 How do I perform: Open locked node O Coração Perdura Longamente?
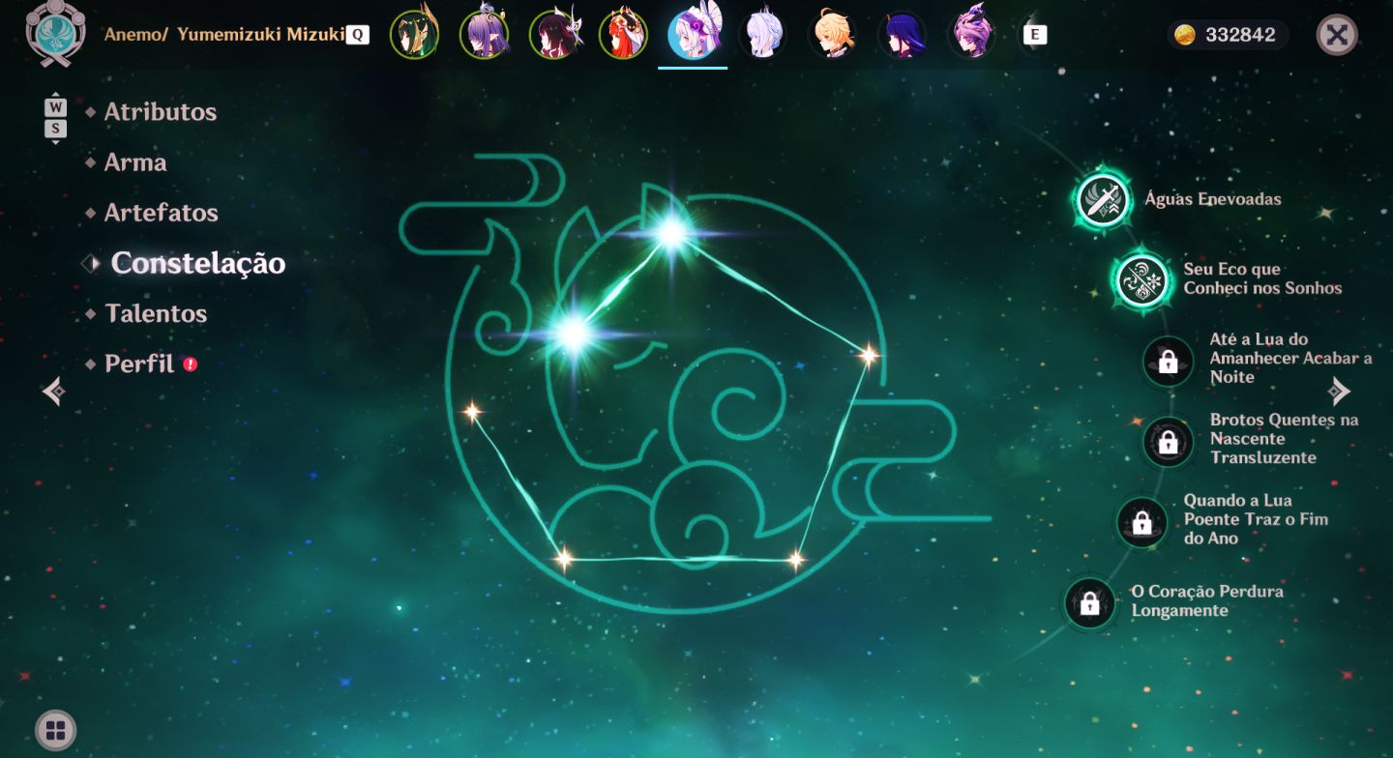click(1090, 602)
